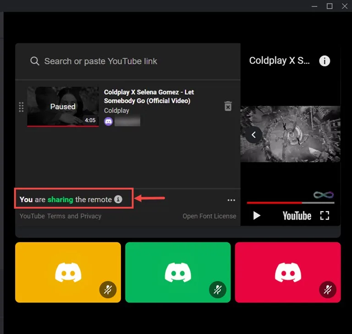The height and width of the screenshot is (334, 352).
Task: Click the infinity loop icon above progress bar
Action: [324, 195]
